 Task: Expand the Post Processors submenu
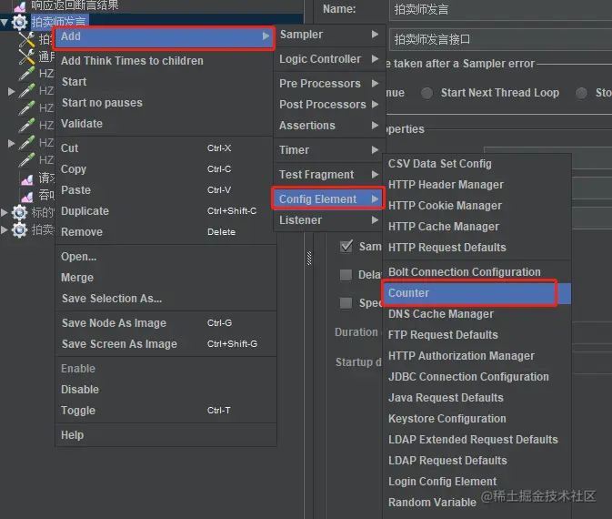[329, 105]
